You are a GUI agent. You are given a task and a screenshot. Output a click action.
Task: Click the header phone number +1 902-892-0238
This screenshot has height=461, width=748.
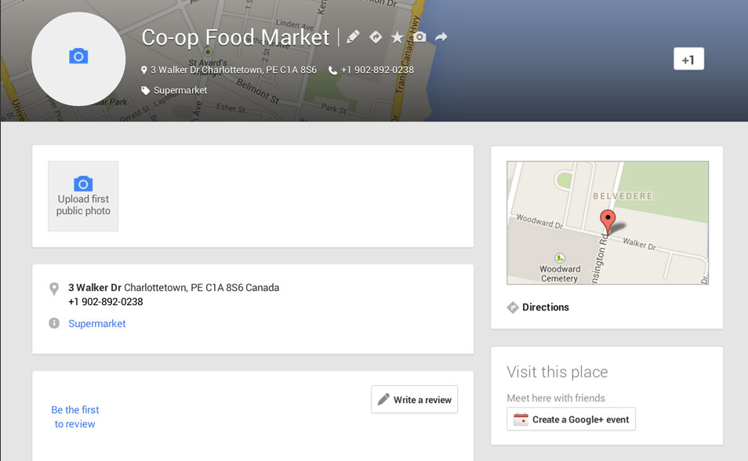377,71
